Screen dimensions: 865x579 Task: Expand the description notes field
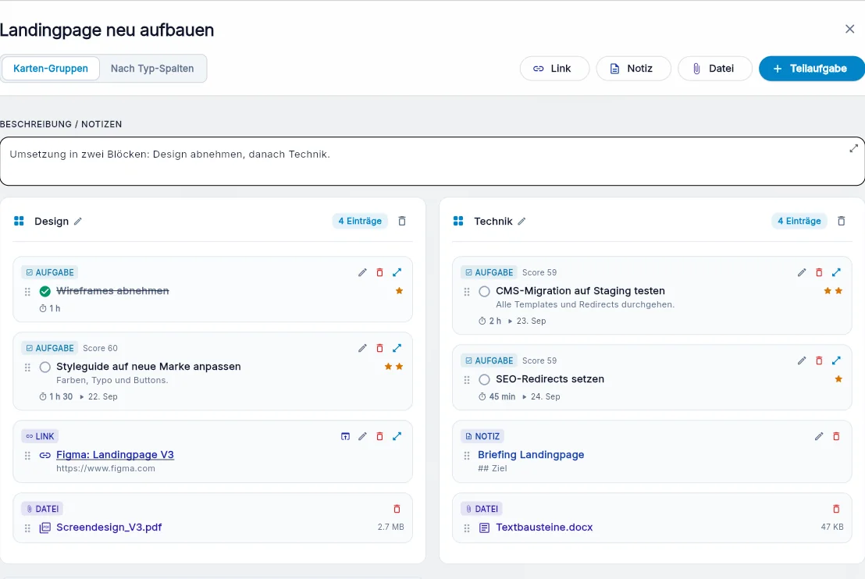(853, 148)
